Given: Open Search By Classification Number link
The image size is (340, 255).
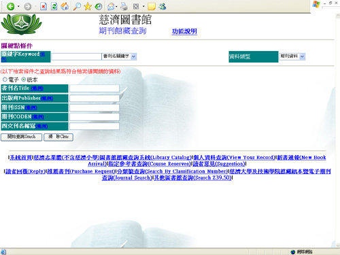Looking at the screenshot, I should click(x=172, y=171).
